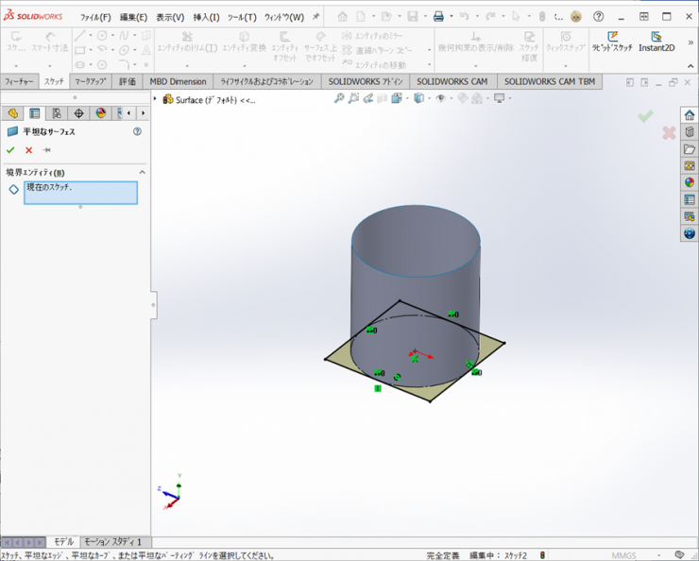Cancel the planar surface with red X
This screenshot has width=699, height=561.
[28, 150]
